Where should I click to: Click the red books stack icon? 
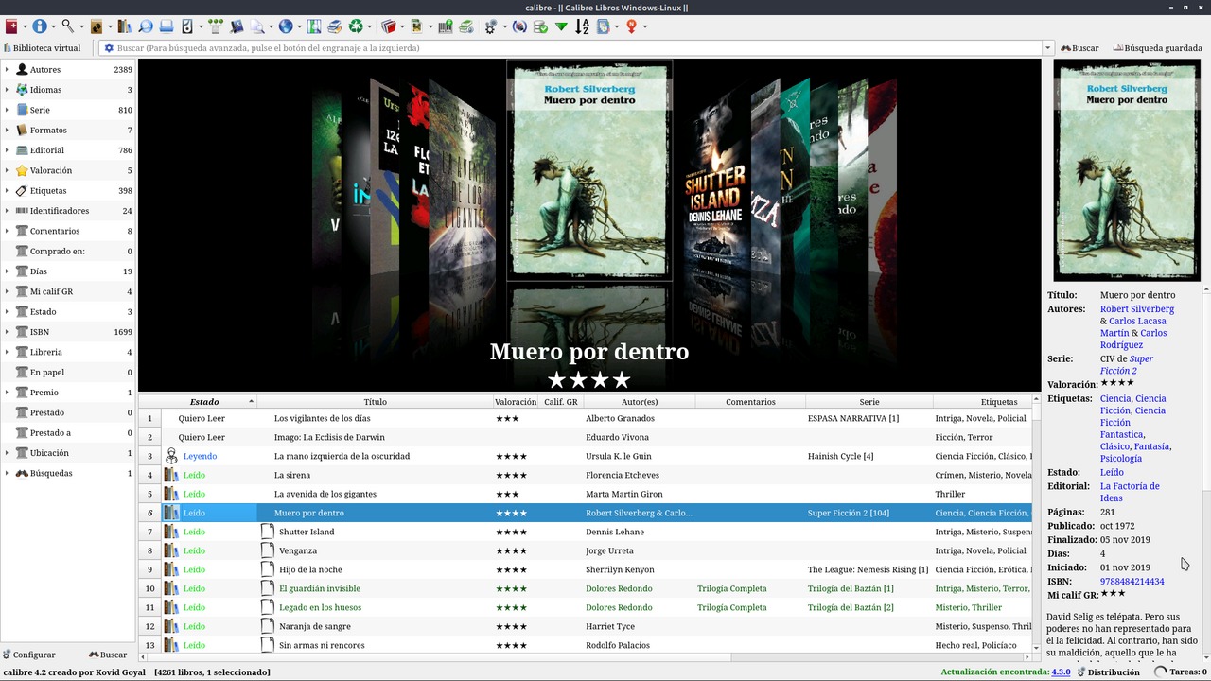(389, 26)
